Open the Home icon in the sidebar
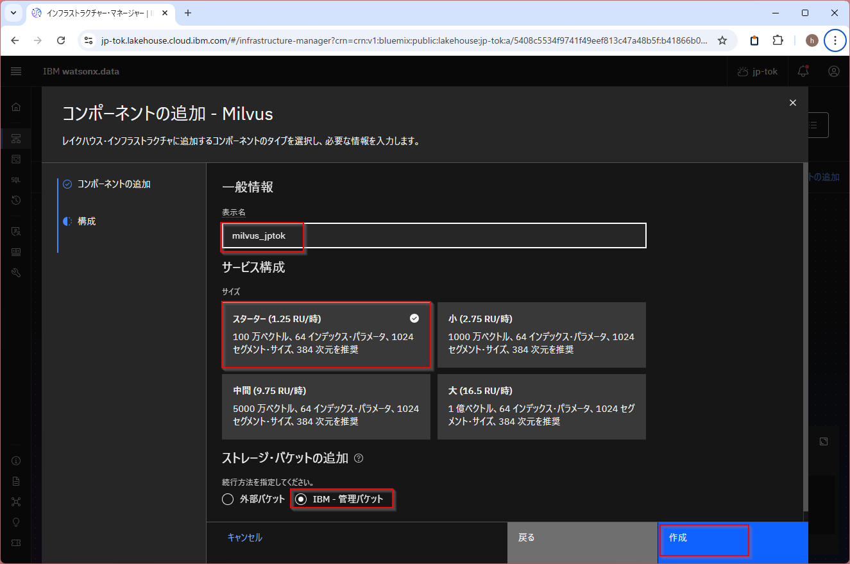This screenshot has width=850, height=564. pyautogui.click(x=16, y=107)
